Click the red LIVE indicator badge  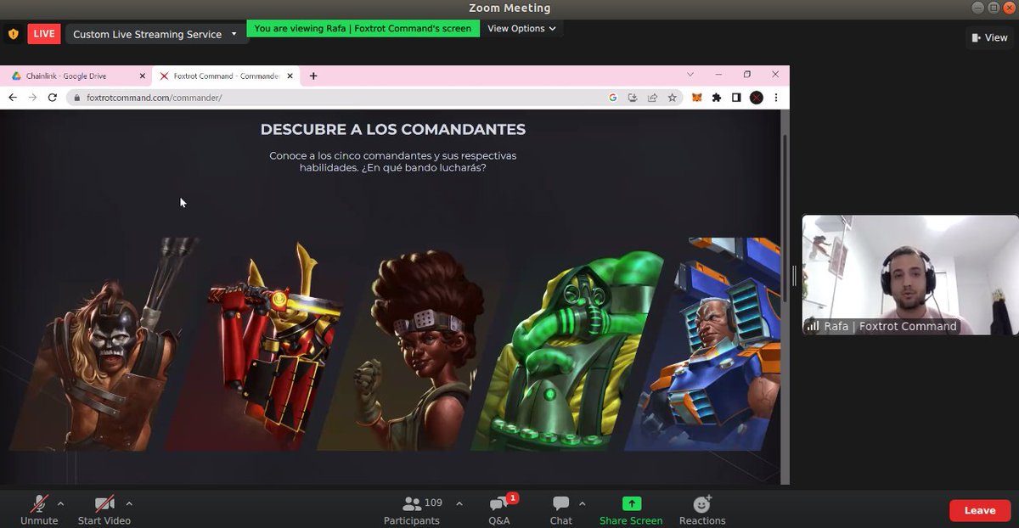tap(44, 34)
